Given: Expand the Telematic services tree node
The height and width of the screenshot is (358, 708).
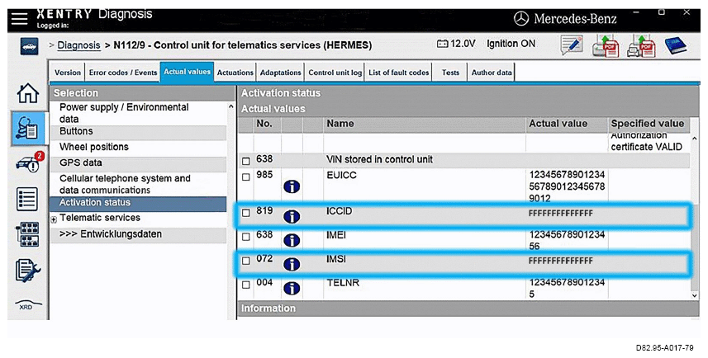Looking at the screenshot, I should coord(54,219).
